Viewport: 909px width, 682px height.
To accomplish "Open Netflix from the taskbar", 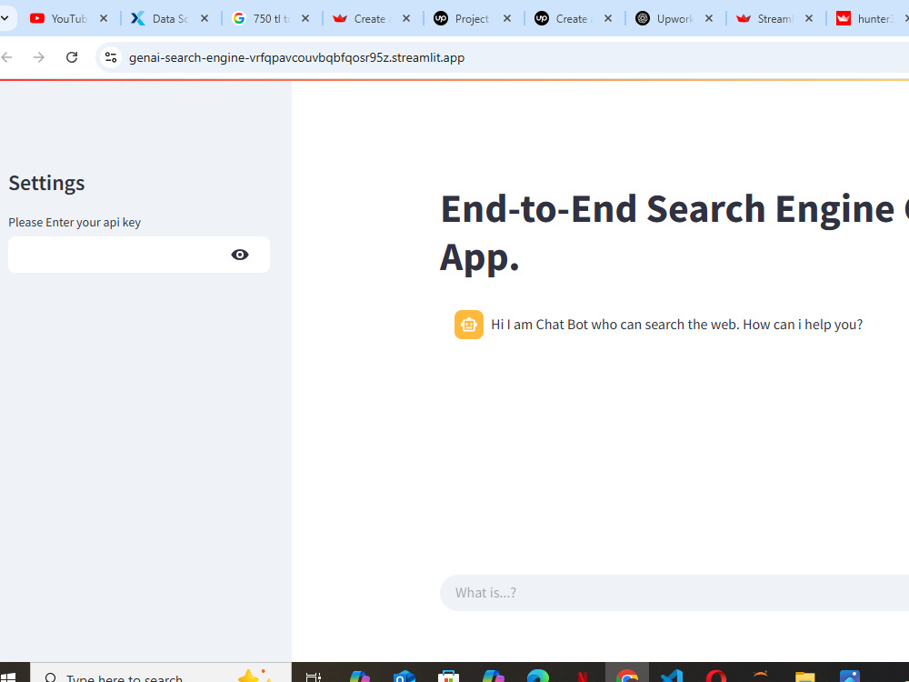I will point(583,677).
